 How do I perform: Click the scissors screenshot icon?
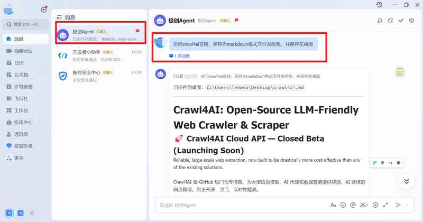[363, 205]
